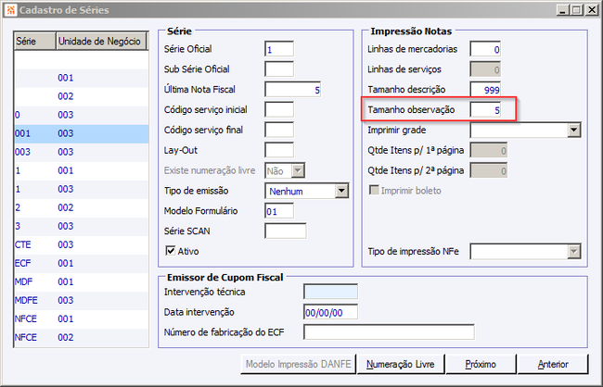Image resolution: width=603 pixels, height=387 pixels.
Task: Open the Tipo de impressão NFe dropdown
Action: 573,252
